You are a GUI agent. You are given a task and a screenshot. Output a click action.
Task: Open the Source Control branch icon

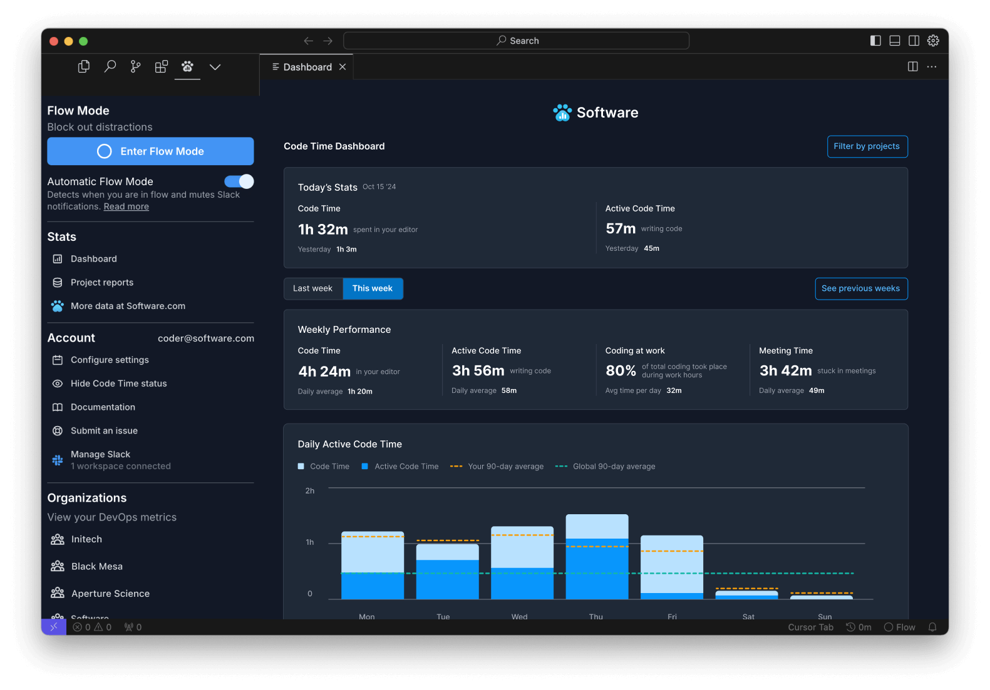click(x=135, y=67)
